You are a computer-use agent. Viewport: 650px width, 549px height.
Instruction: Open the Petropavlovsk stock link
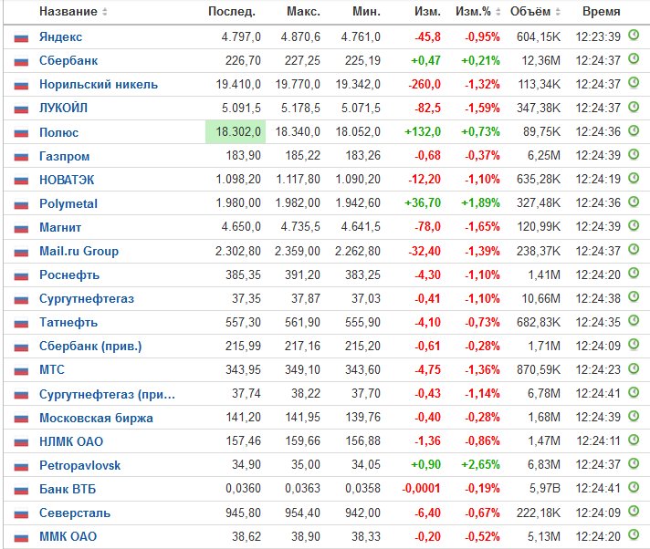coord(80,466)
